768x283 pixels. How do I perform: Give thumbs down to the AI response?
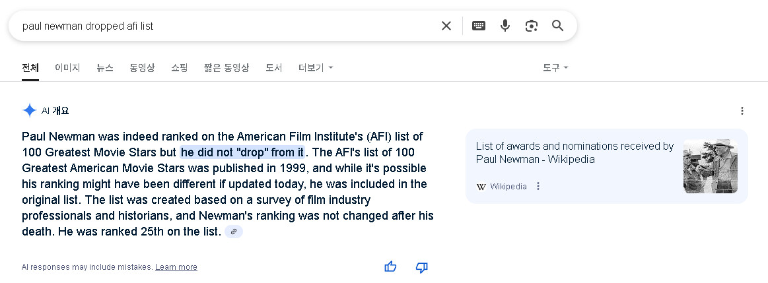click(422, 267)
